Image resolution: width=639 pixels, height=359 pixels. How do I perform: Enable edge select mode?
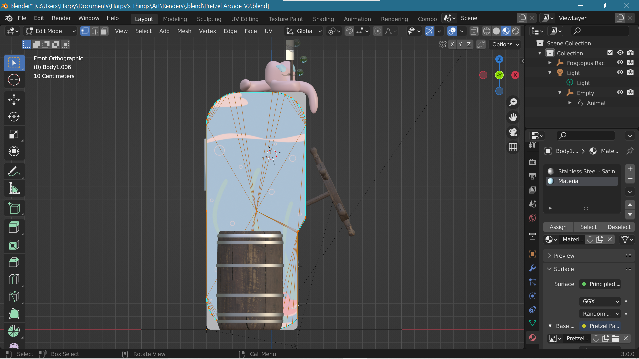[95, 31]
